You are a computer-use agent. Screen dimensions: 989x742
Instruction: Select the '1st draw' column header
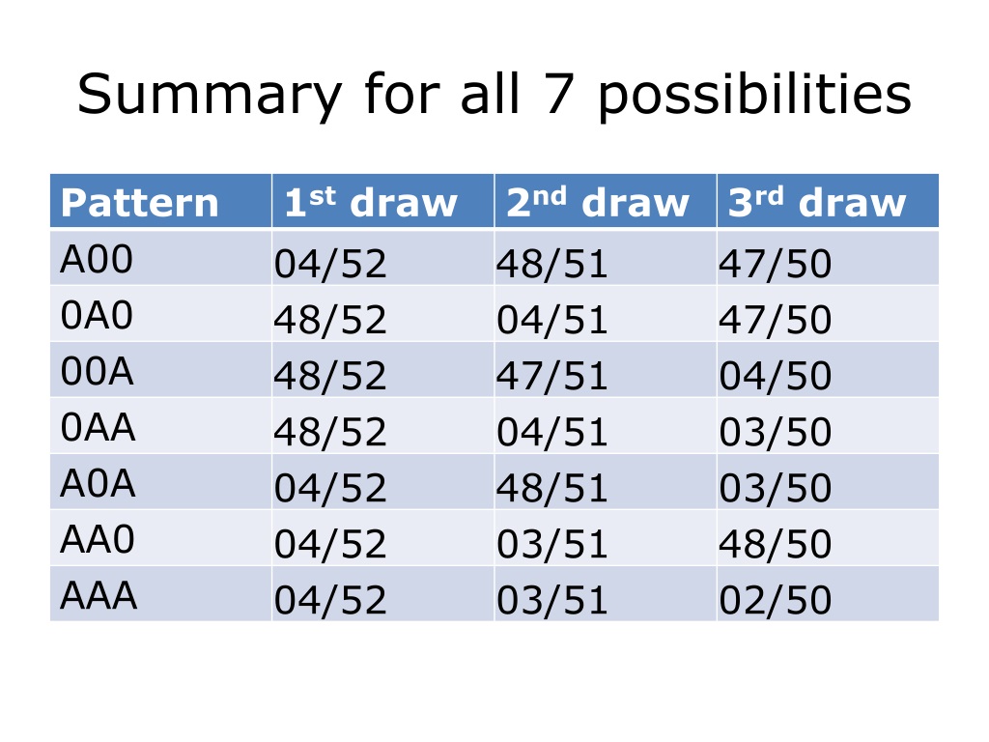(x=382, y=201)
